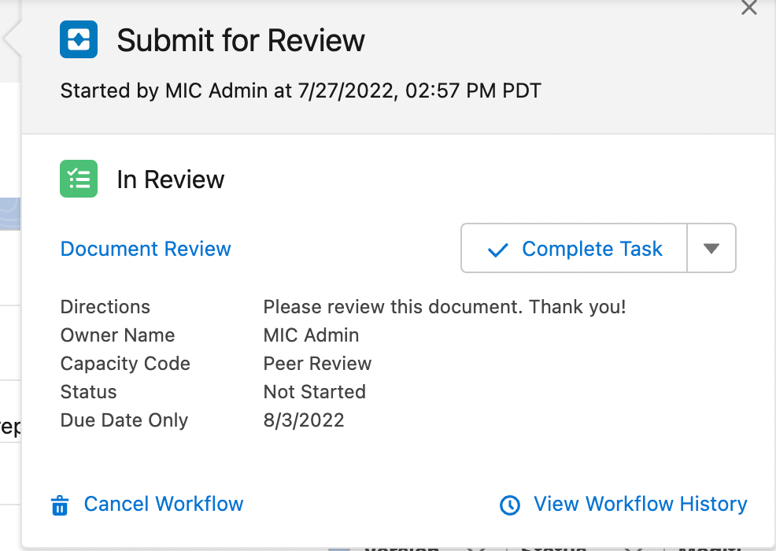Click the green In Review checklist icon
776x551 pixels.
click(x=79, y=179)
